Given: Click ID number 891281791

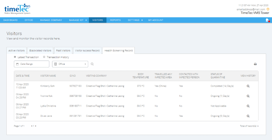Looking at the screenshot, I should [75, 116].
